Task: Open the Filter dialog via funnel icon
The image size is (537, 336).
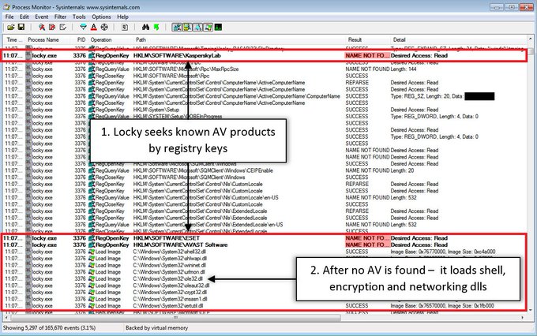Action: (x=83, y=27)
